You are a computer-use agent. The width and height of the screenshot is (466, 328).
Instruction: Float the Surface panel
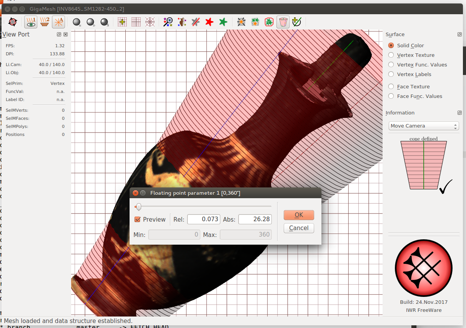pos(459,34)
